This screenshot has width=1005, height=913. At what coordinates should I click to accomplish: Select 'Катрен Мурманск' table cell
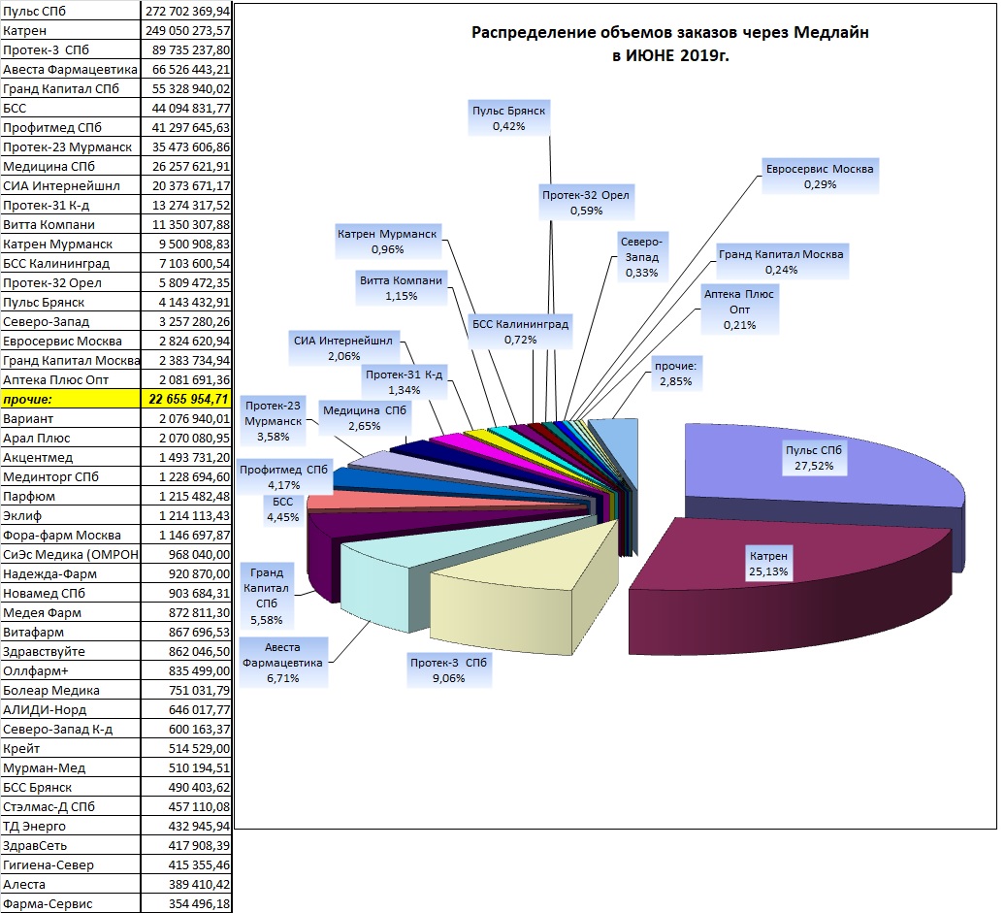[71, 244]
